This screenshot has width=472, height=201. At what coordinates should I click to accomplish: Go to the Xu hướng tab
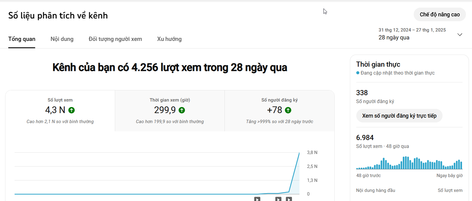tap(169, 39)
